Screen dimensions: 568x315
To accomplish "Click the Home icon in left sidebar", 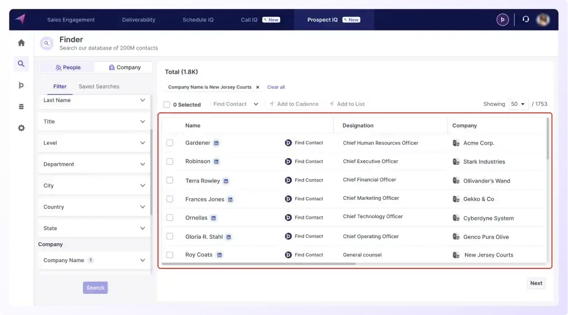I will click(x=21, y=43).
